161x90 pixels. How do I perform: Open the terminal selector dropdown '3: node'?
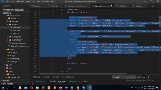(x=124, y=77)
